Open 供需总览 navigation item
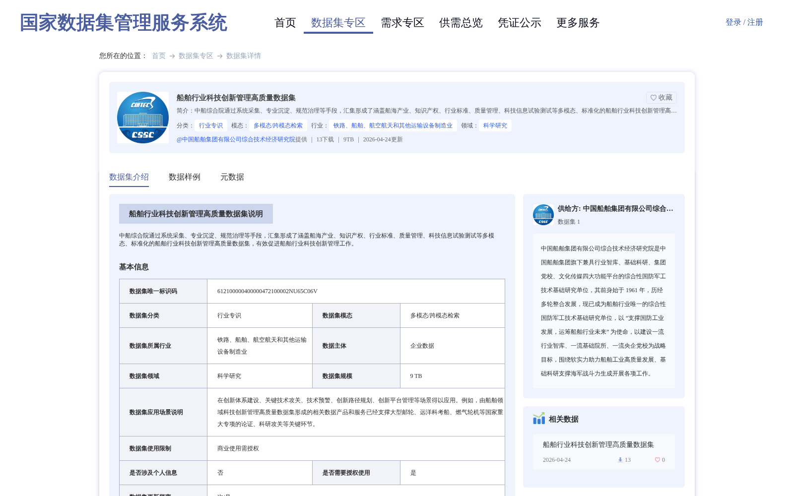 (x=461, y=23)
